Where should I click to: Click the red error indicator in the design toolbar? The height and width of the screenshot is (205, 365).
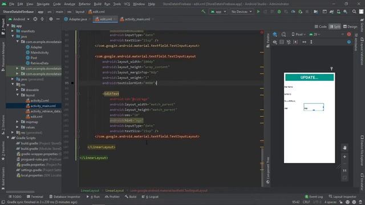[x=348, y=34]
